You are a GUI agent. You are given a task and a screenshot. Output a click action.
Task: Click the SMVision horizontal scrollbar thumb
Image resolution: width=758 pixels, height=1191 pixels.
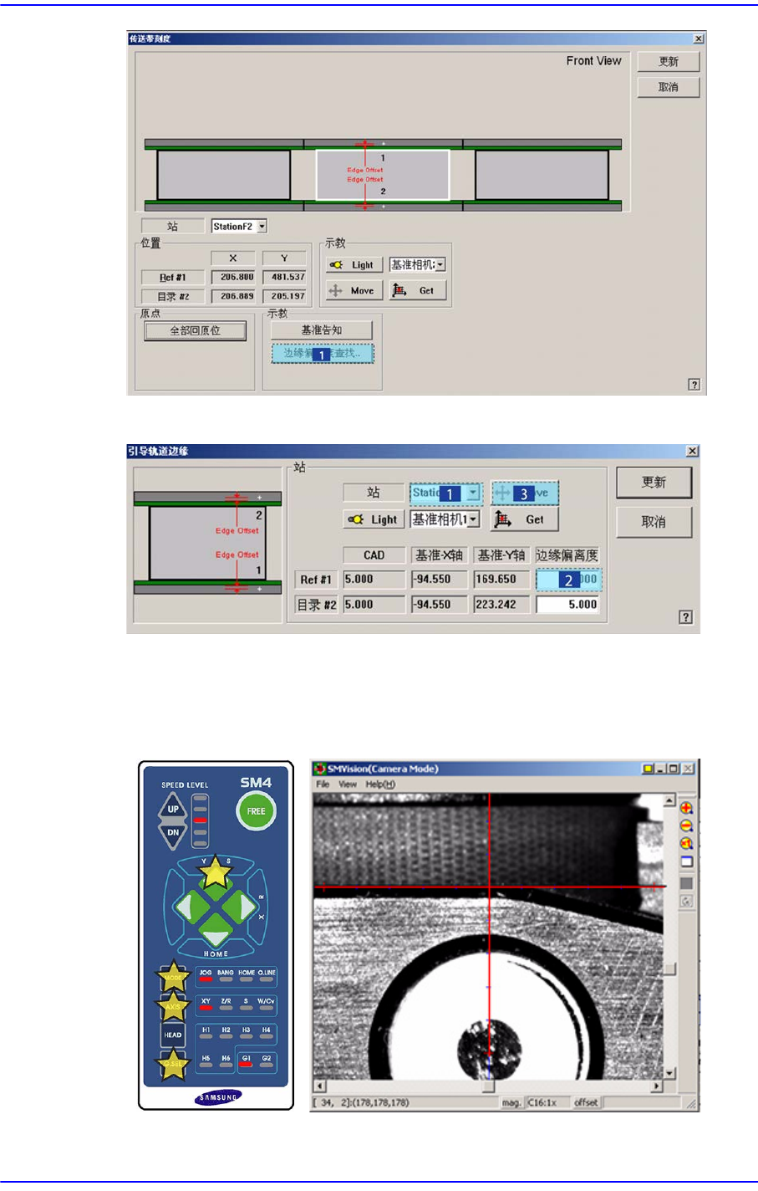click(x=488, y=1086)
